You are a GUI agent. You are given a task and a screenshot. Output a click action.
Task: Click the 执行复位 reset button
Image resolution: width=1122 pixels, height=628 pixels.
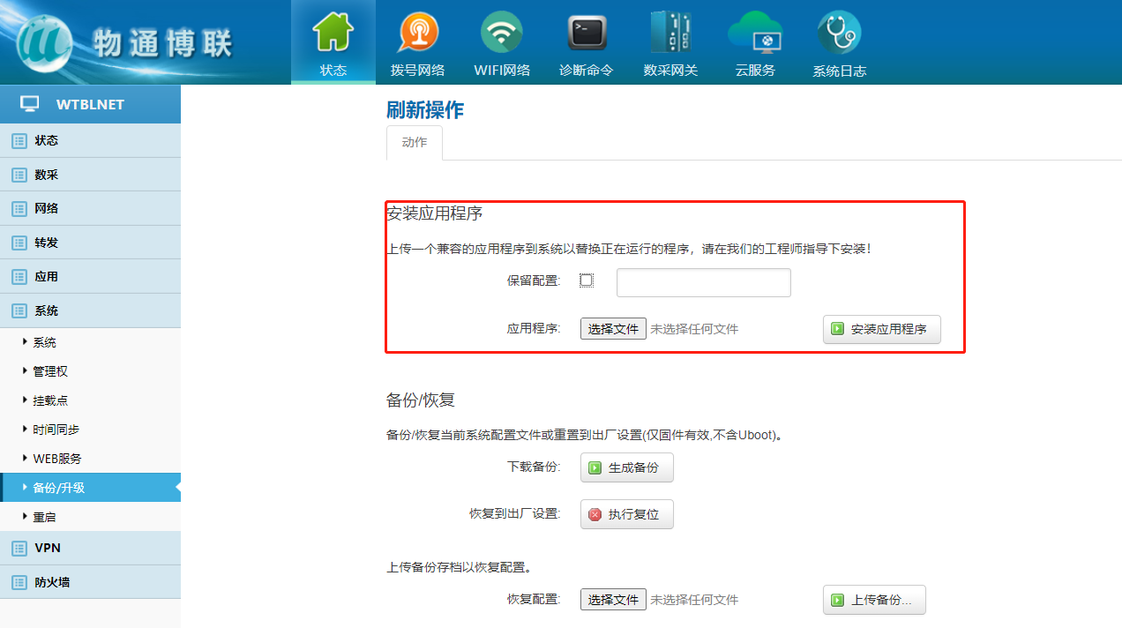click(626, 514)
